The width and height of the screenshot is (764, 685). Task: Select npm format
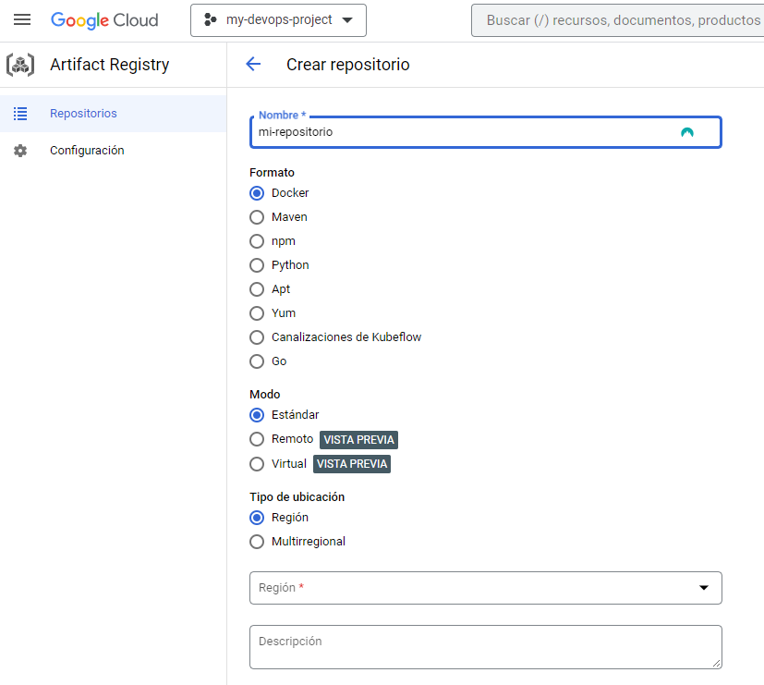point(257,241)
